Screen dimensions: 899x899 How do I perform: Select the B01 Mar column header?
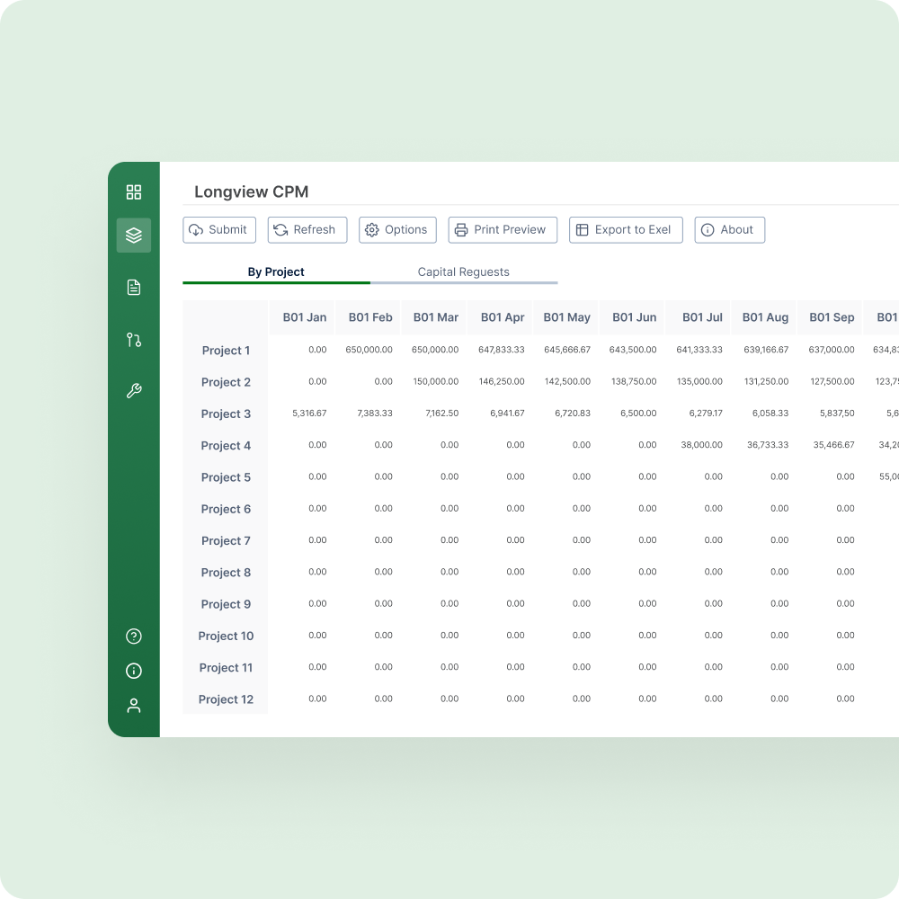tap(435, 317)
